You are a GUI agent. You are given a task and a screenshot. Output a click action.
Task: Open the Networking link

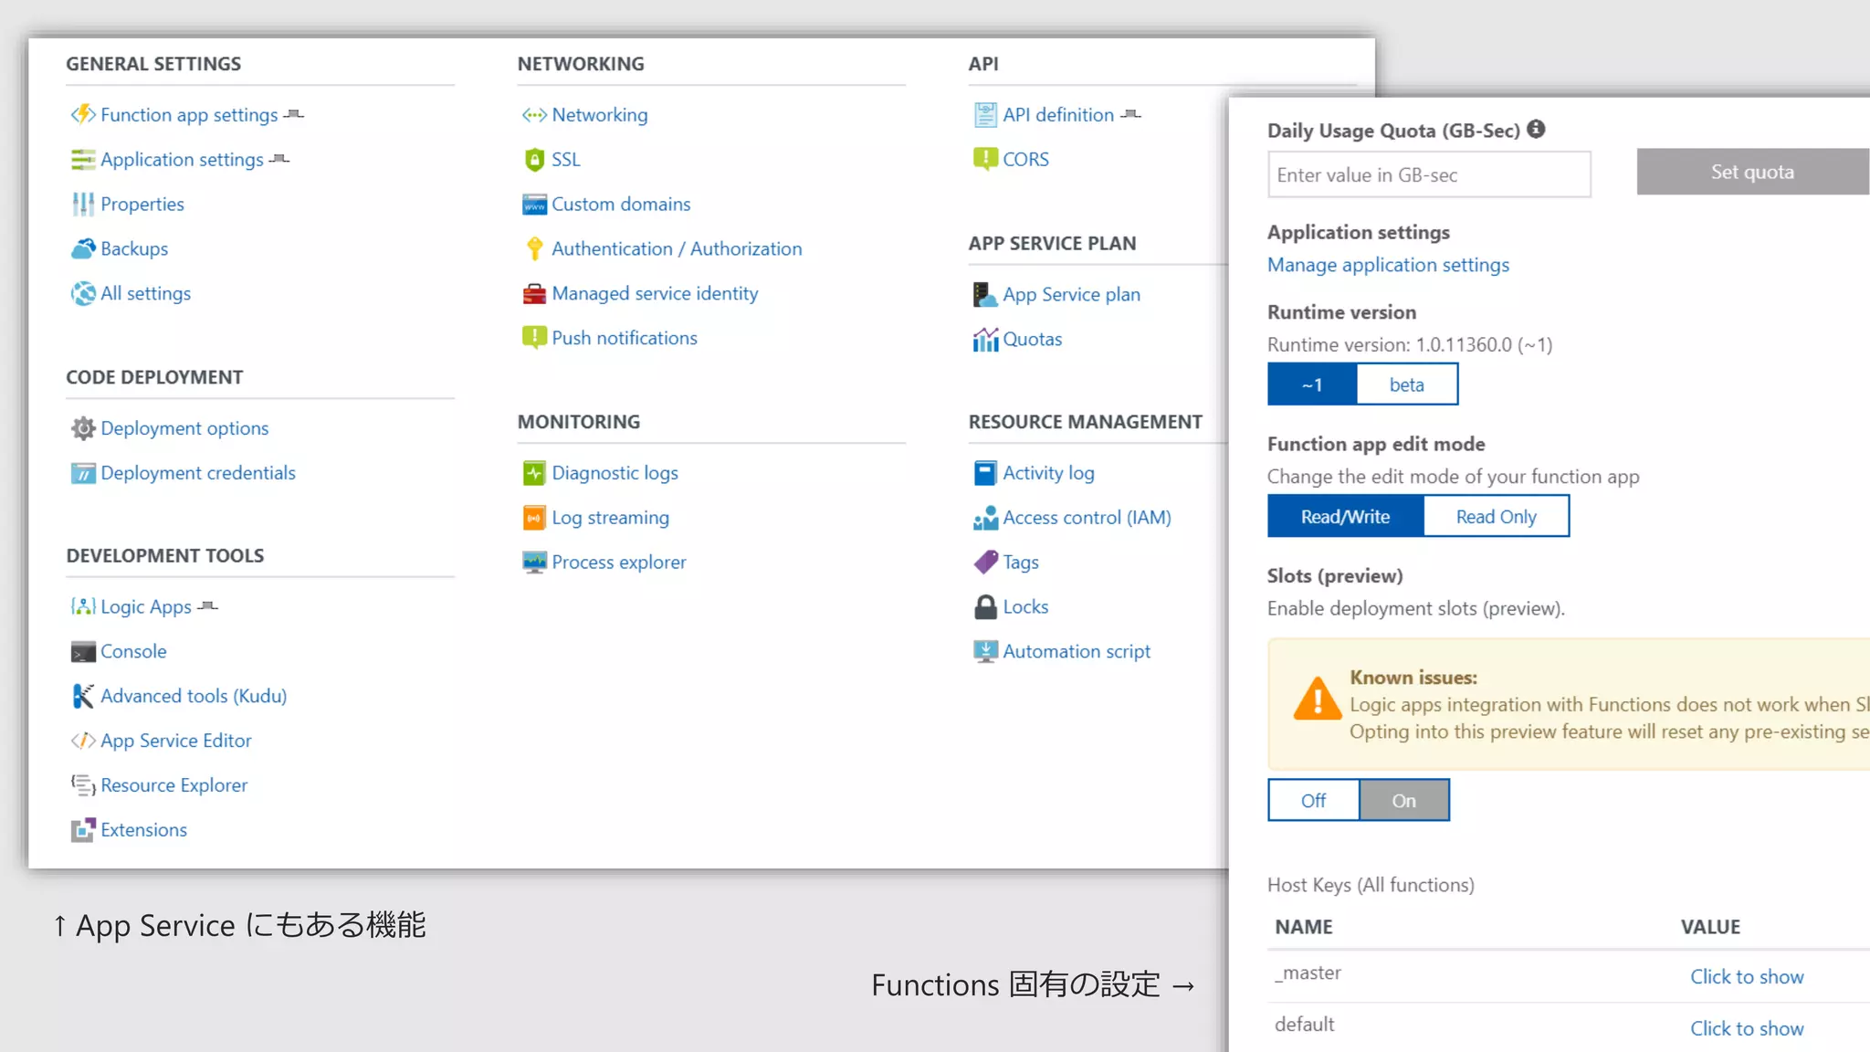tap(600, 114)
